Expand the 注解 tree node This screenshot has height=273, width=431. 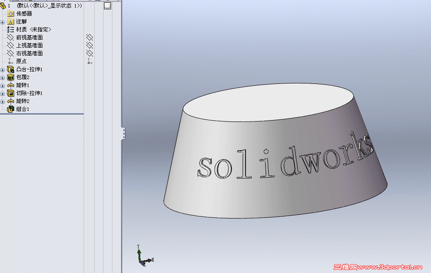coord(3,22)
